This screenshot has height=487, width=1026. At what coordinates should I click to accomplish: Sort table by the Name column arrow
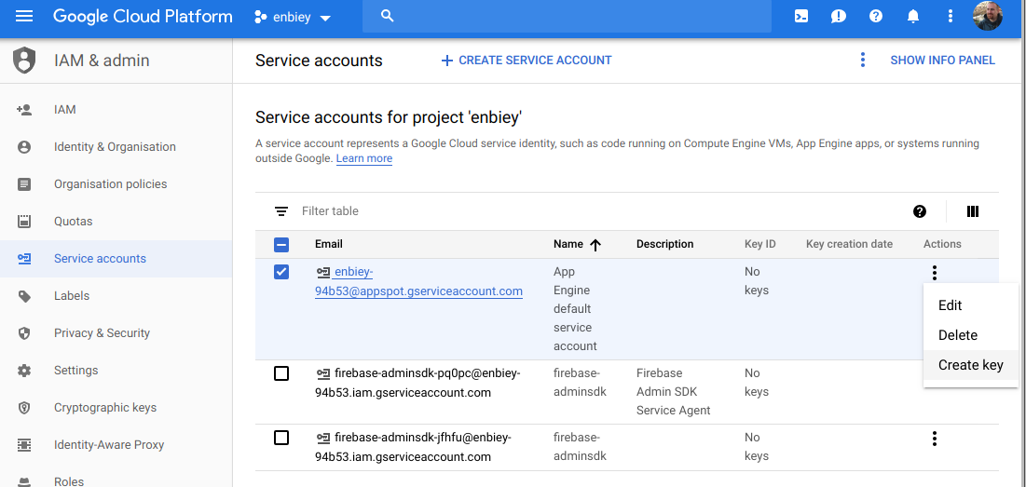click(x=595, y=245)
